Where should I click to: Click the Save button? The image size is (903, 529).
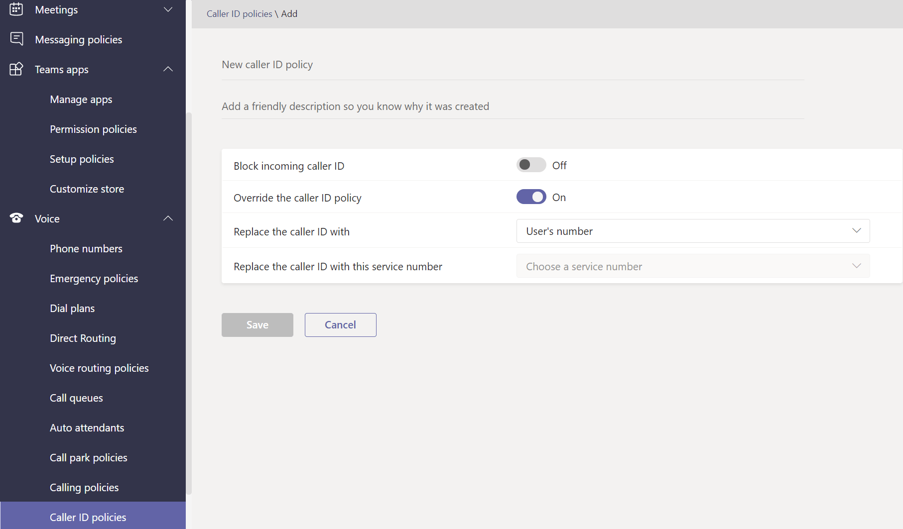click(258, 325)
